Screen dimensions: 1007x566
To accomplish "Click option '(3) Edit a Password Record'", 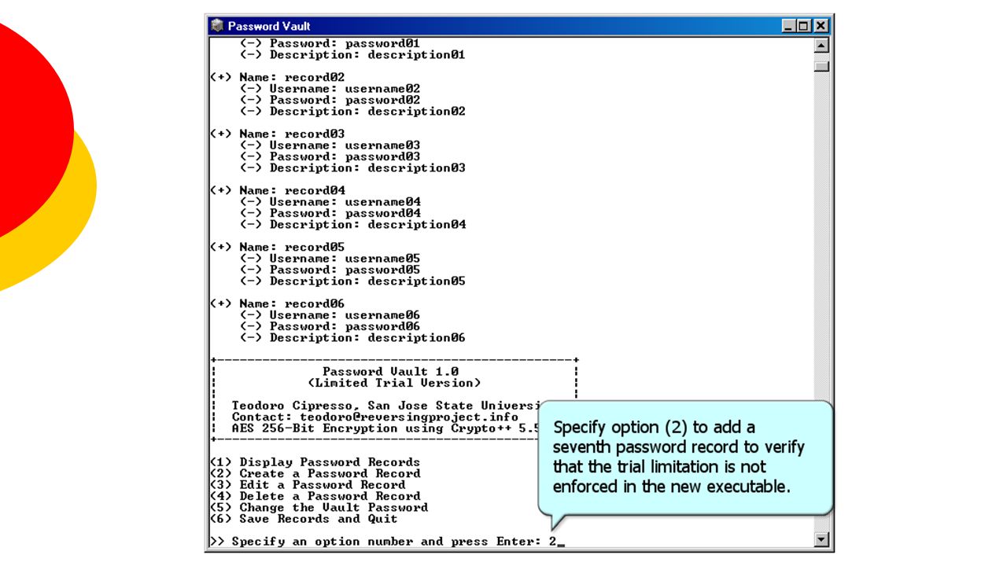I will (x=308, y=485).
